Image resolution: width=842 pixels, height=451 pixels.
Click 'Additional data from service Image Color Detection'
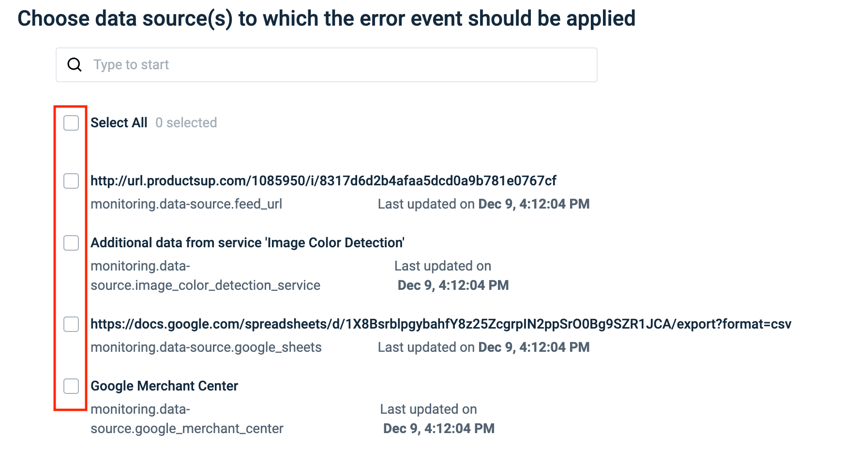coord(247,242)
